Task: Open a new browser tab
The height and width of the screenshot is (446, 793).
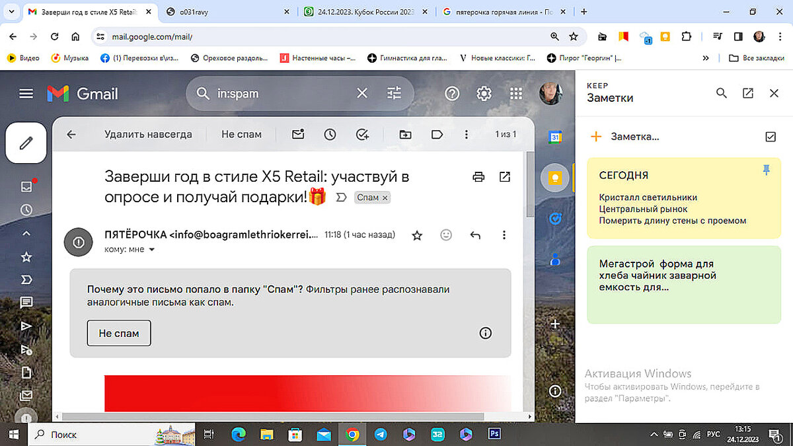Action: click(584, 11)
